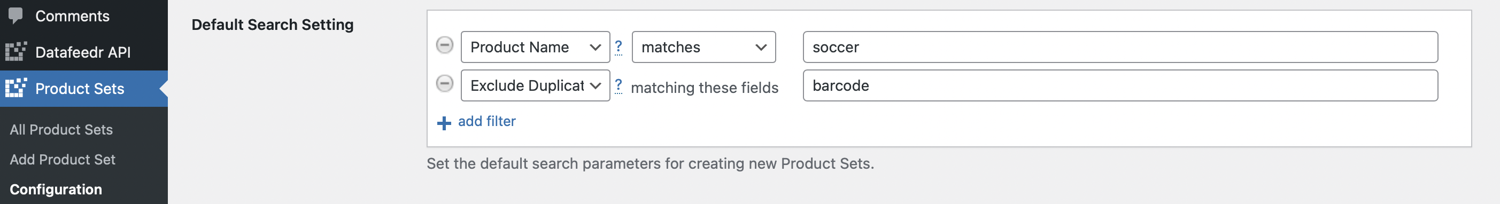1500x204 pixels.
Task: Remove the Exclude Duplicates filter with minus icon
Action: [444, 84]
